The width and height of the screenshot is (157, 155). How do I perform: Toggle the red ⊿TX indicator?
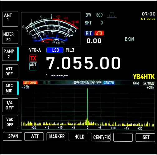(x=99, y=33)
